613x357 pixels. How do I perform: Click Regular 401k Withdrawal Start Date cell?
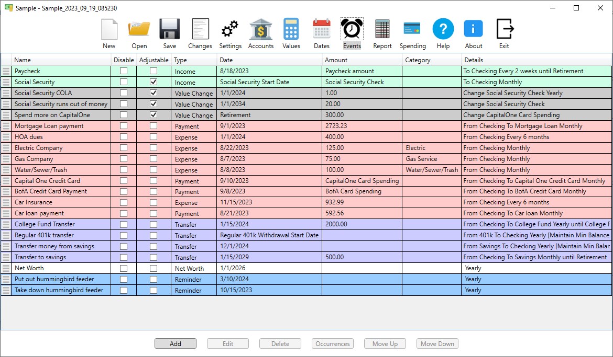click(x=269, y=235)
